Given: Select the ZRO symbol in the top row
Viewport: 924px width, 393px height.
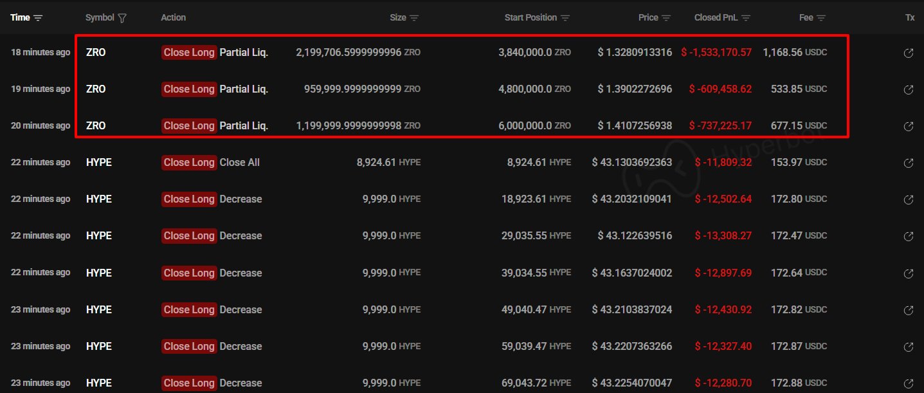Looking at the screenshot, I should (96, 52).
